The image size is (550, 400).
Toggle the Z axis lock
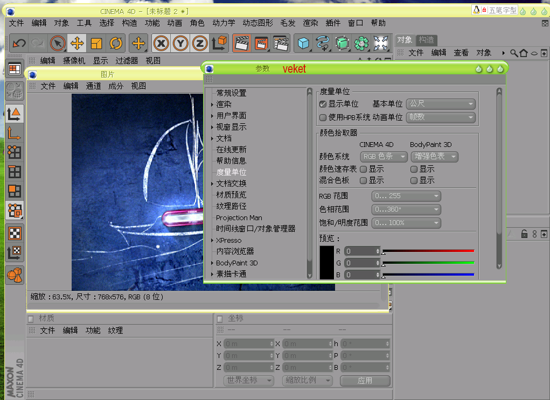click(200, 44)
